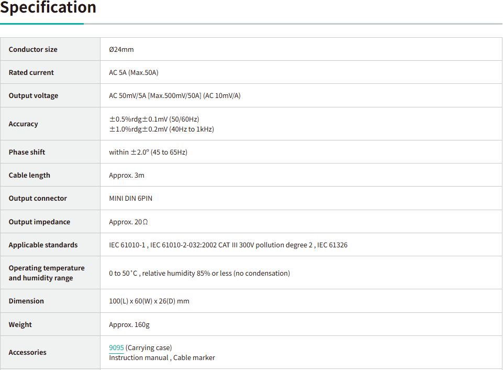
Task: Click the AC 50mV/5A output voltage value
Action: (174, 95)
